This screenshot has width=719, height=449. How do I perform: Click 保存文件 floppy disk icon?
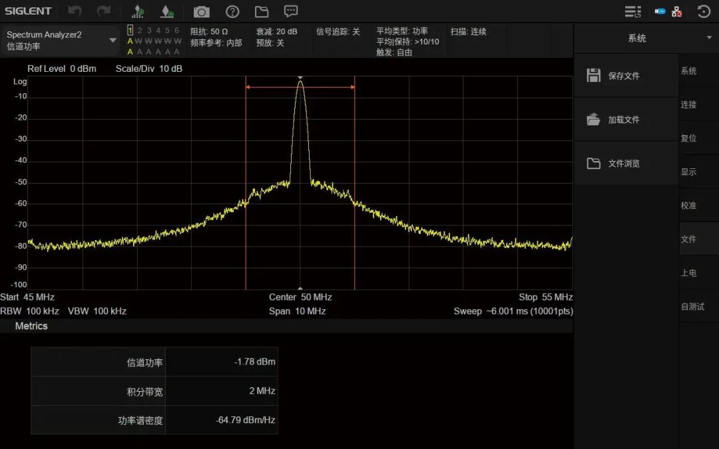pyautogui.click(x=593, y=76)
